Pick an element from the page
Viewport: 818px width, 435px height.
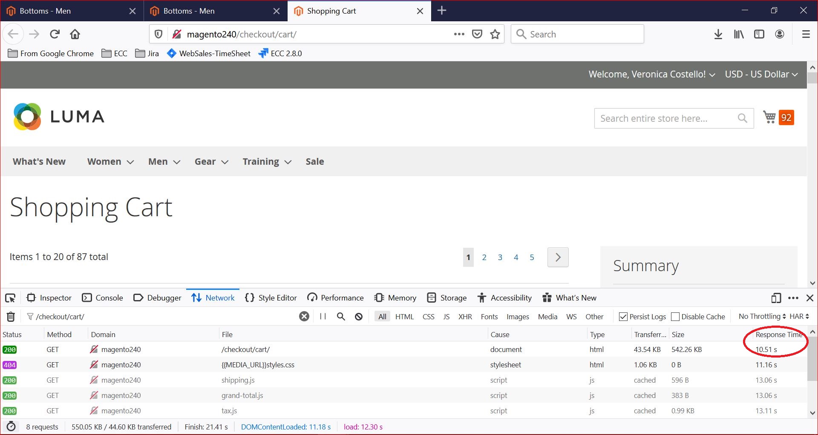click(10, 298)
